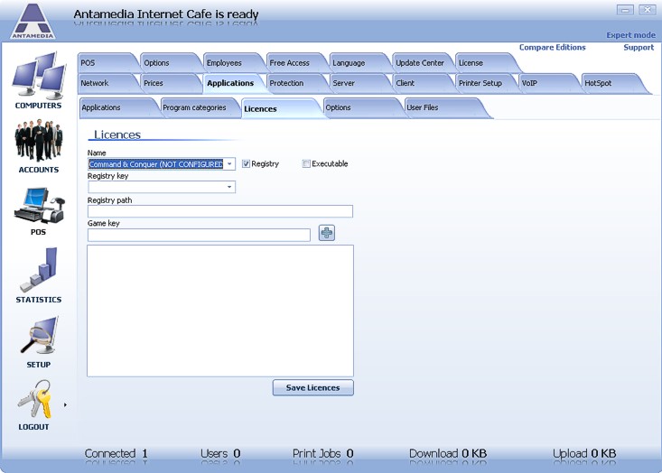Click the Antamedia logo

[x=33, y=21]
